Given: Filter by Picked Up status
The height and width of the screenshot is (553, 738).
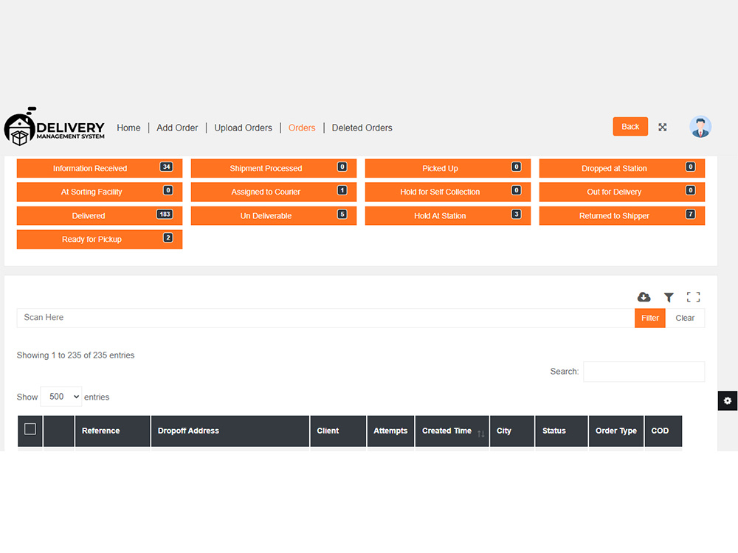Looking at the screenshot, I should point(448,168).
